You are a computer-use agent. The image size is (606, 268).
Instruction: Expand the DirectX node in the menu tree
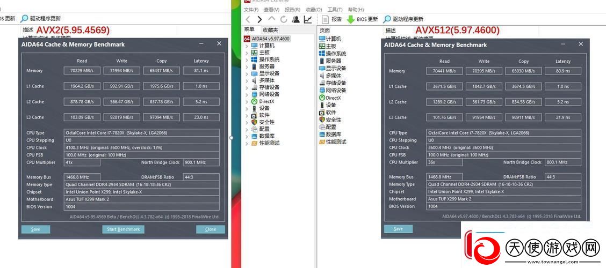coord(247,101)
